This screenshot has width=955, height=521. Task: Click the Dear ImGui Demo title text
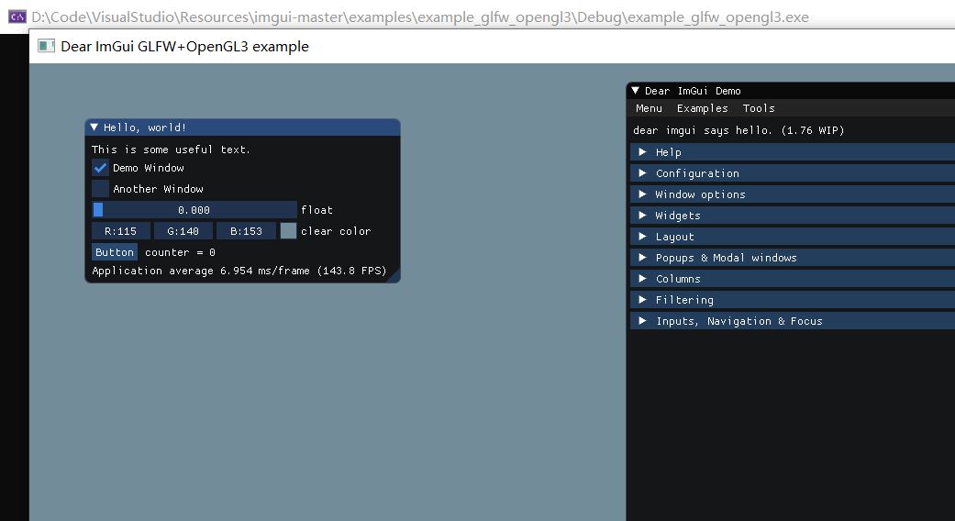693,91
